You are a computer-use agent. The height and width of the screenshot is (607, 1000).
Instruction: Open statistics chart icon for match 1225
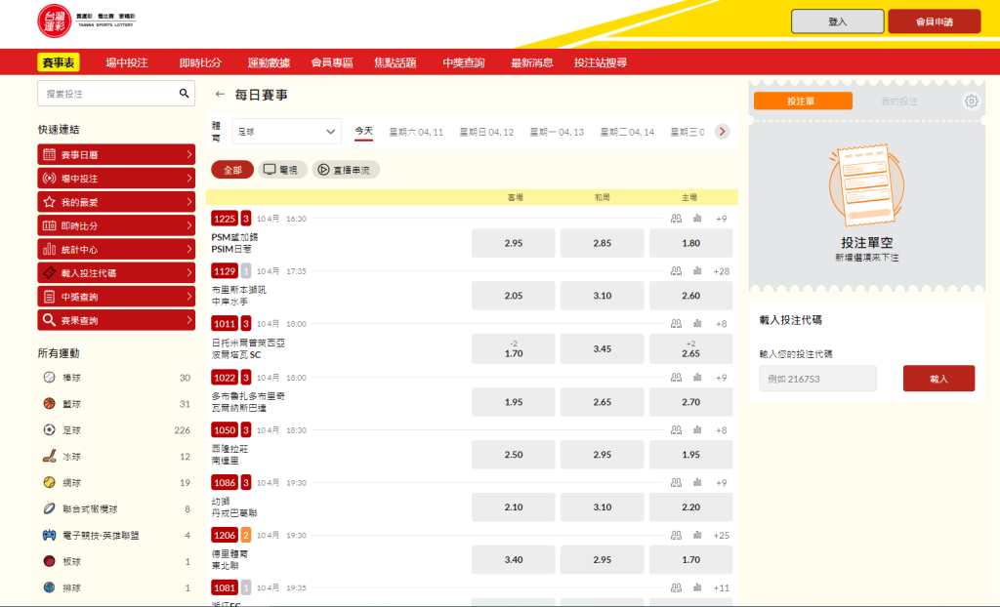pyautogui.click(x=697, y=219)
